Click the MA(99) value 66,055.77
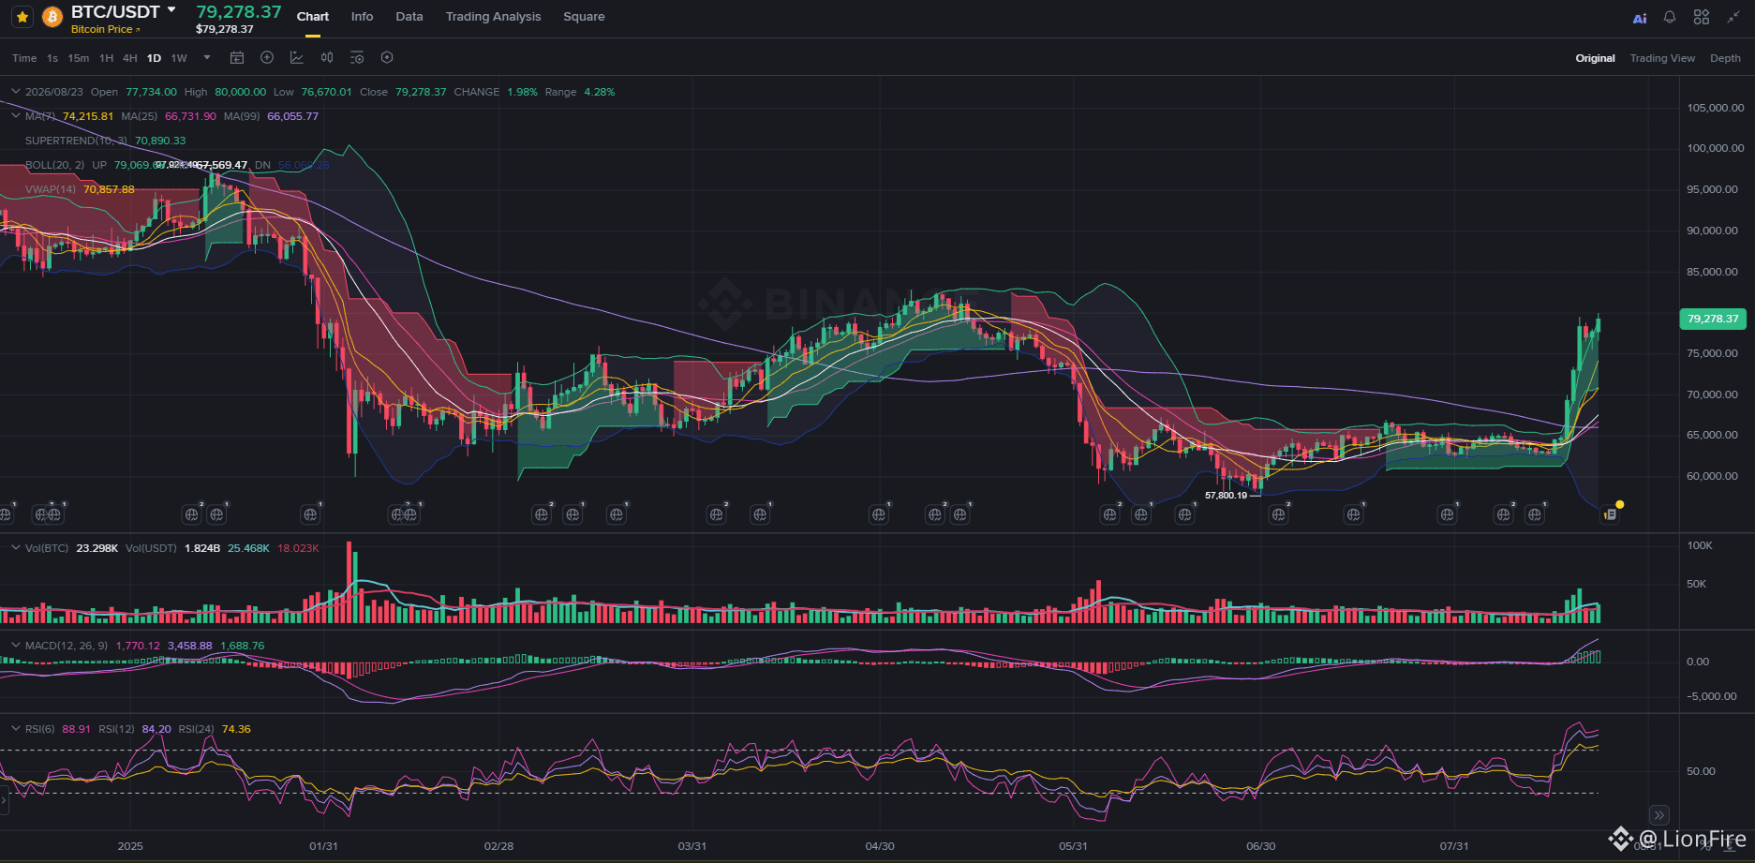 coord(292,116)
